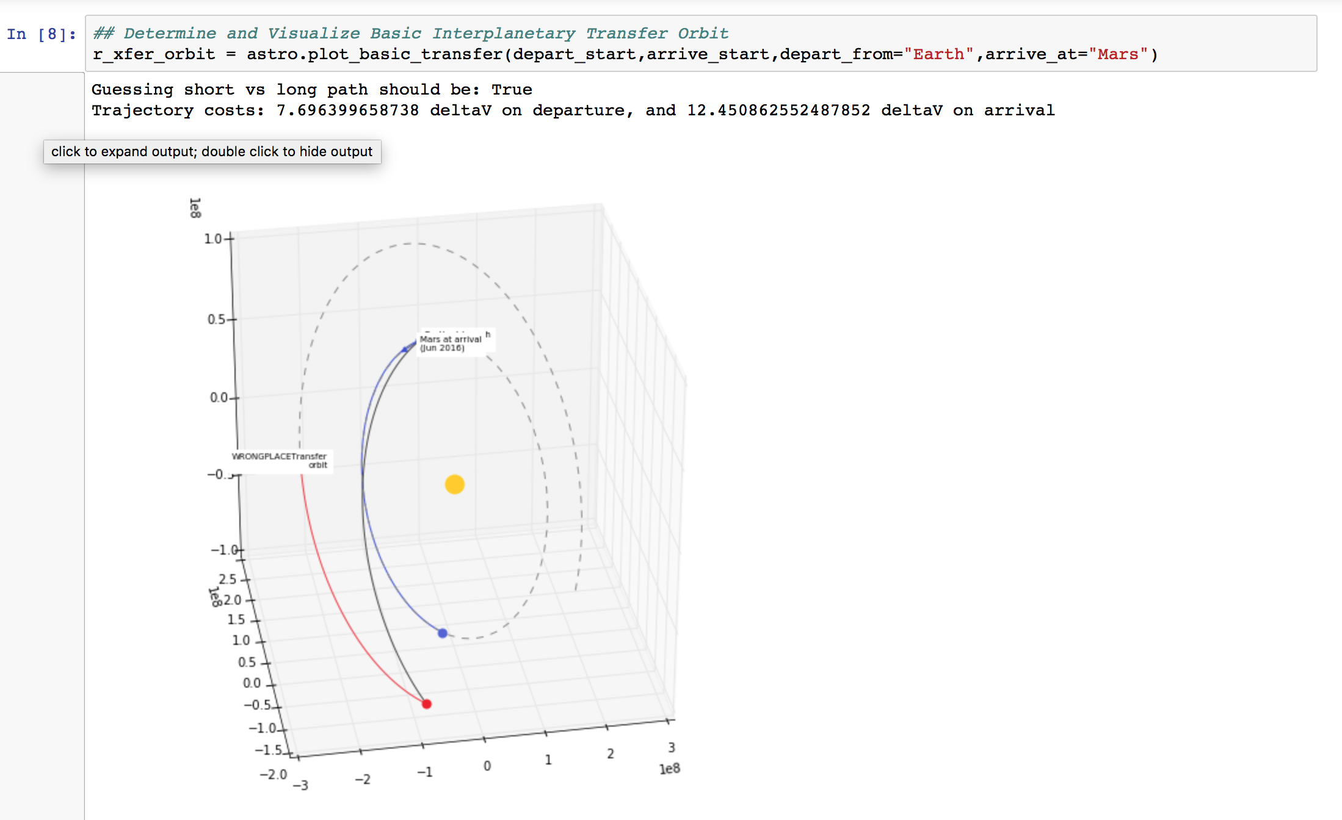
Task: Click on r_xfer_orbit variable name
Action: tap(154, 54)
